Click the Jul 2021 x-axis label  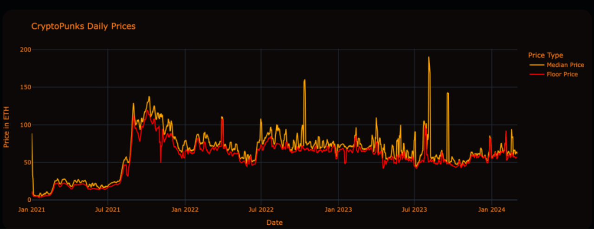[x=108, y=210]
